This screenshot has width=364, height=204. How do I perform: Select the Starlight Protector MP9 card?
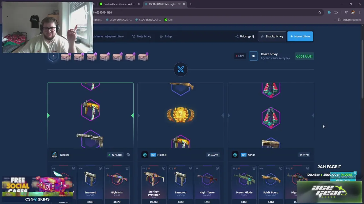click(154, 184)
